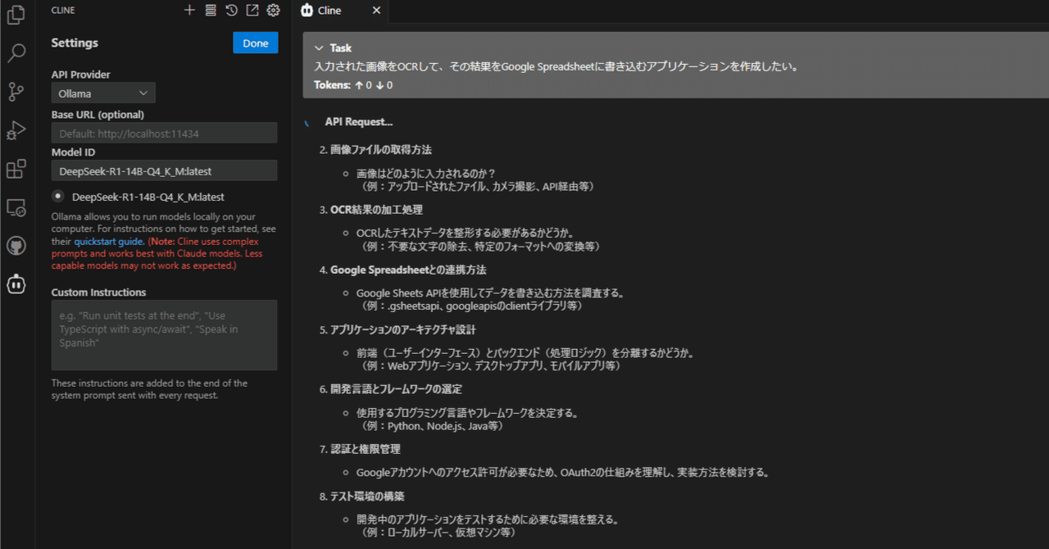Open the Extensions view
Image resolution: width=1049 pixels, height=549 pixels.
point(16,169)
